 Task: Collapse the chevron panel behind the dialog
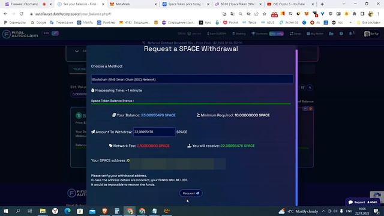pyautogui.click(x=77, y=51)
